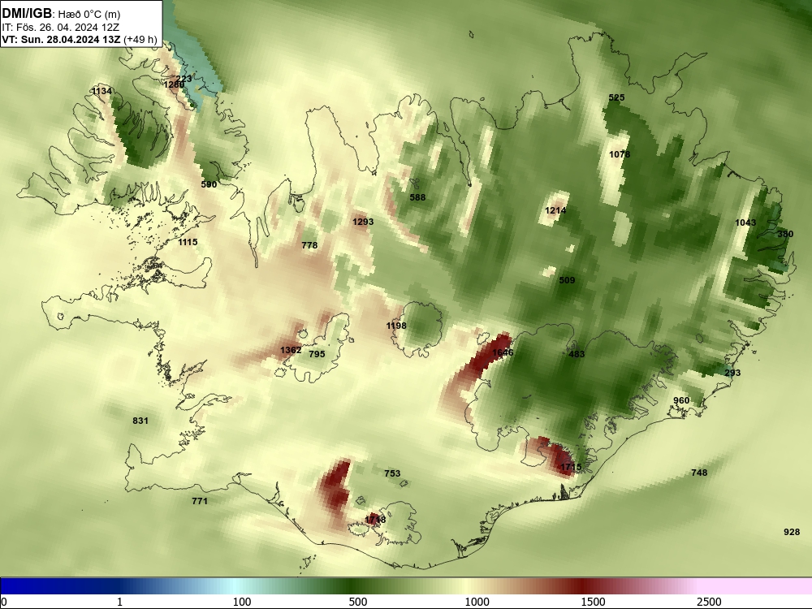The width and height of the screenshot is (812, 609).
Task: Select the 509 value label
Action: pyautogui.click(x=567, y=280)
